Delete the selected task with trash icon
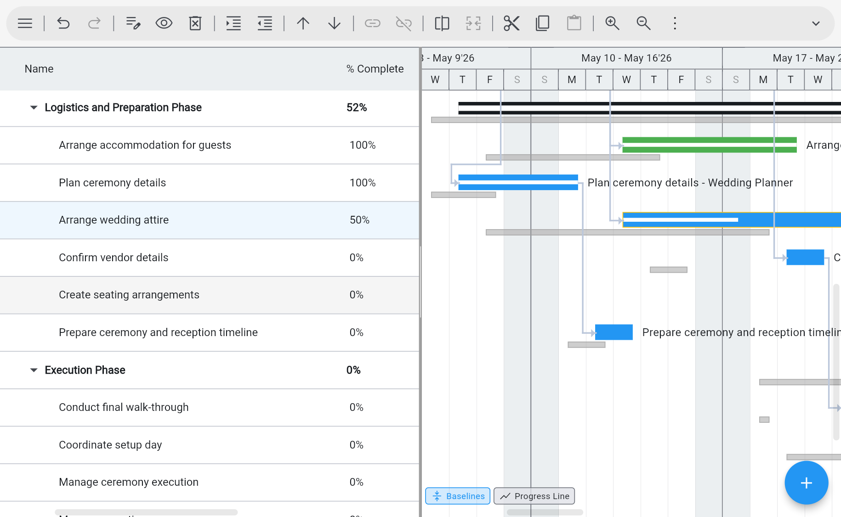The height and width of the screenshot is (517, 841). (x=195, y=23)
